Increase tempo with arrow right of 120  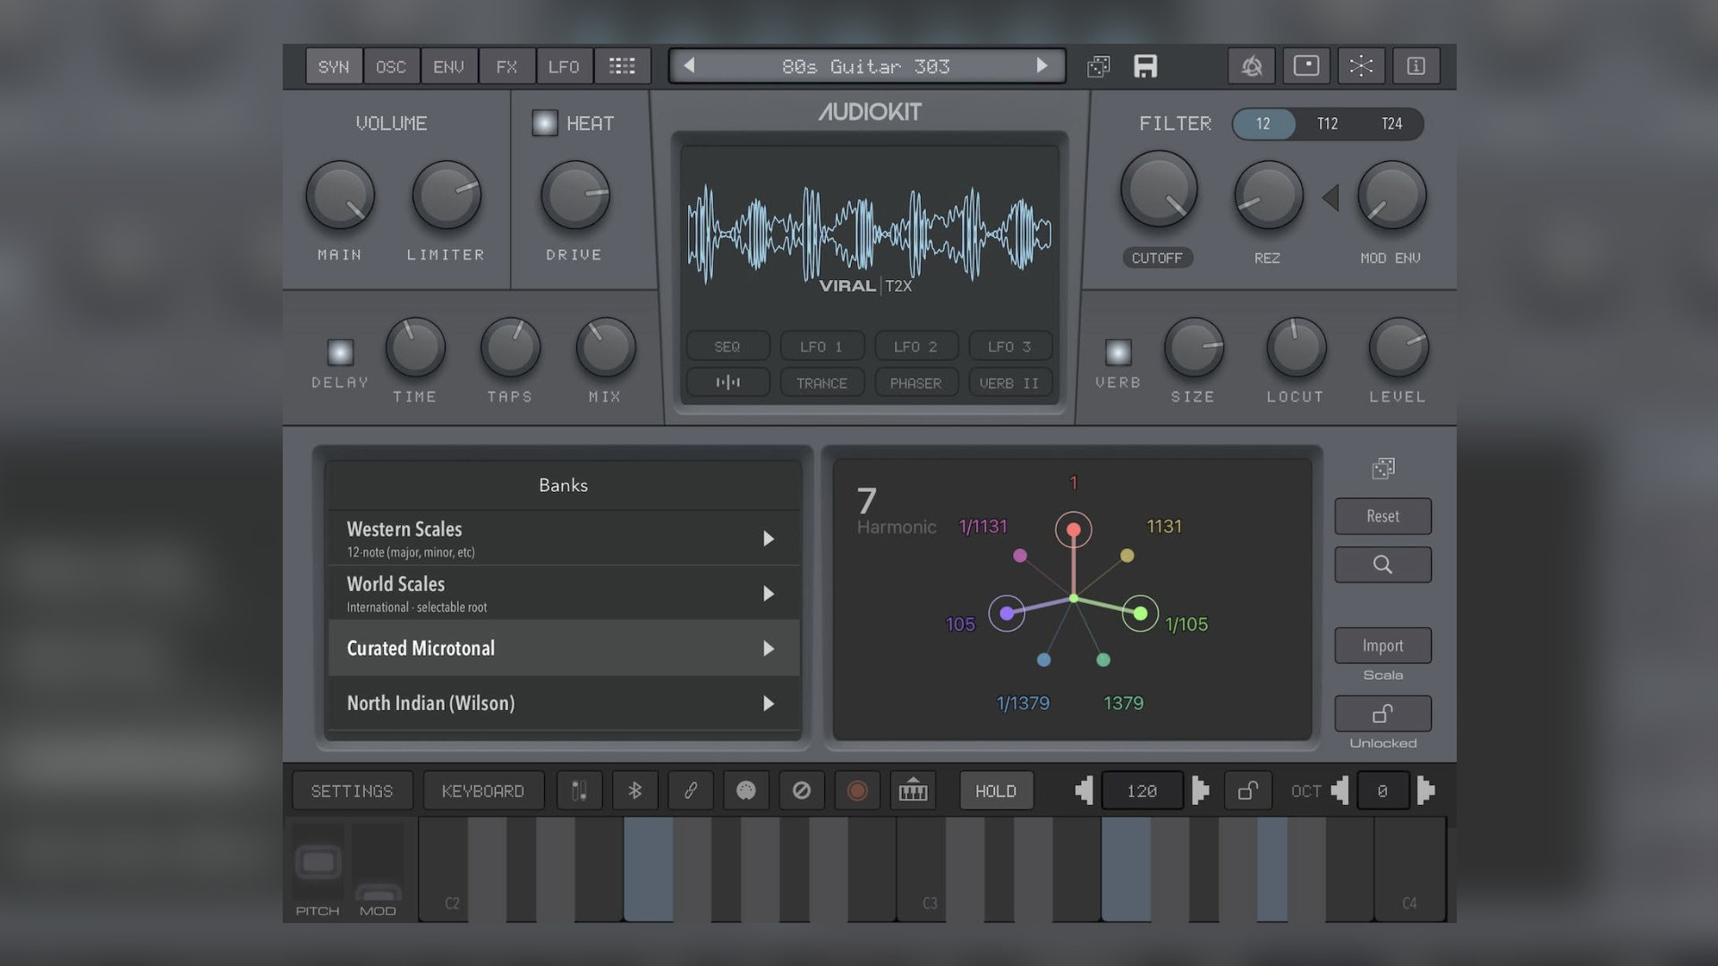click(x=1201, y=791)
